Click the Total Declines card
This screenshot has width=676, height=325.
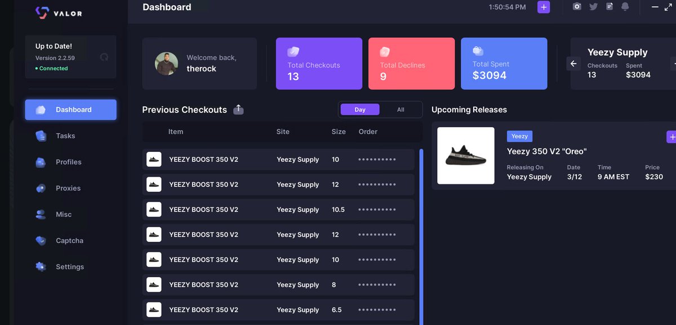pyautogui.click(x=411, y=64)
